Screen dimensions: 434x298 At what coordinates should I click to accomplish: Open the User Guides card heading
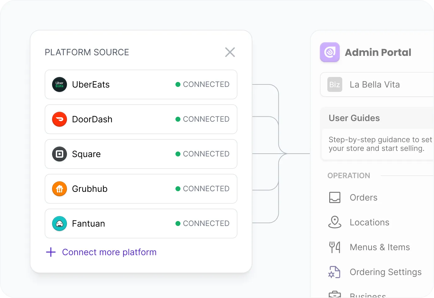coord(354,118)
